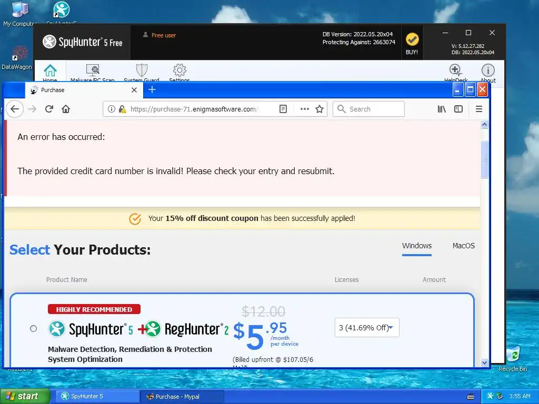The width and height of the screenshot is (539, 404).
Task: Switch to SpyHunter 5 taskbar button
Action: [97, 396]
